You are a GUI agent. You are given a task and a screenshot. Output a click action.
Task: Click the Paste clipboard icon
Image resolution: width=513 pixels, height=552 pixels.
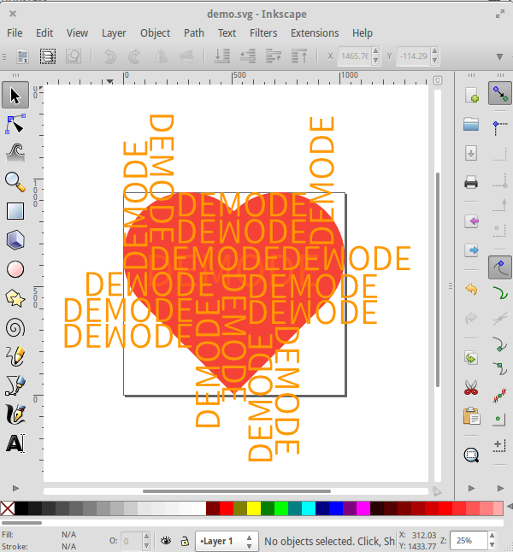tap(471, 416)
